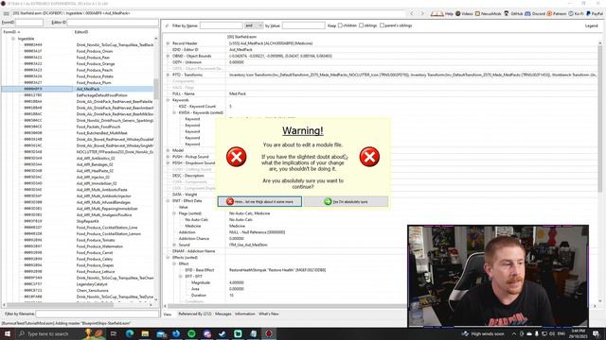Expand the Record Header row
This screenshot has width=606, height=340.
[x=168, y=43]
